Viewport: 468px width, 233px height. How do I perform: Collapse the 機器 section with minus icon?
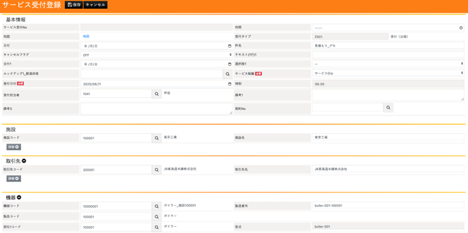coord(19,197)
